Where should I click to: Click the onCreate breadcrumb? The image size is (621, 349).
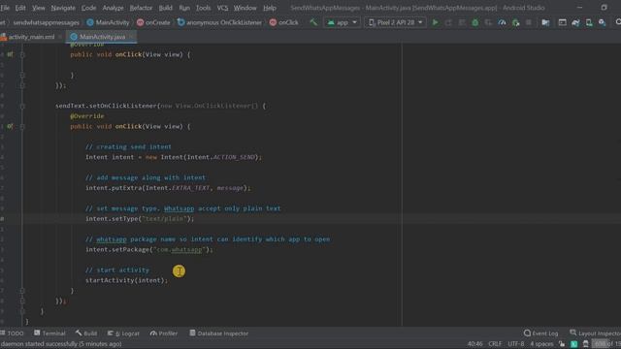[x=153, y=22]
